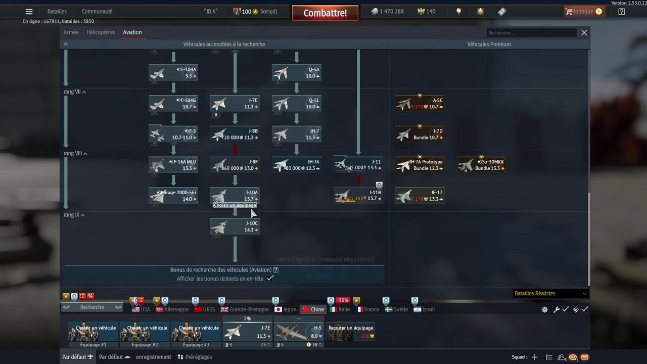Open the gold diamond icon in top bar
This screenshot has height=364, width=647.
[x=480, y=12]
